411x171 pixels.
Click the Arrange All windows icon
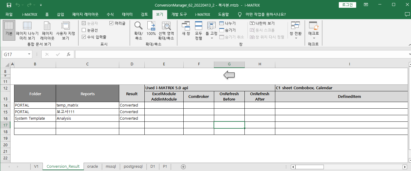pos(199,26)
